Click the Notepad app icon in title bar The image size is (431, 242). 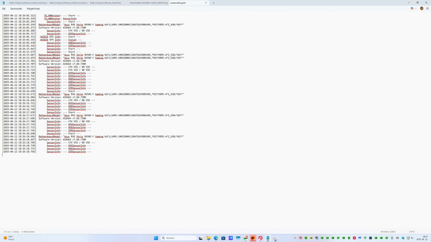click(x=4, y=3)
